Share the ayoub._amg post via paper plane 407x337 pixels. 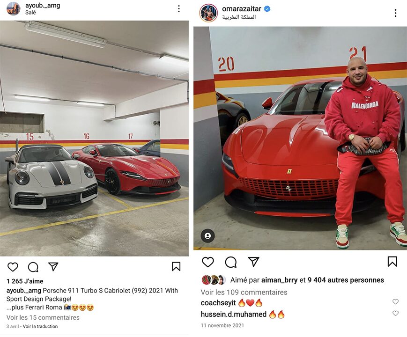pos(53,266)
